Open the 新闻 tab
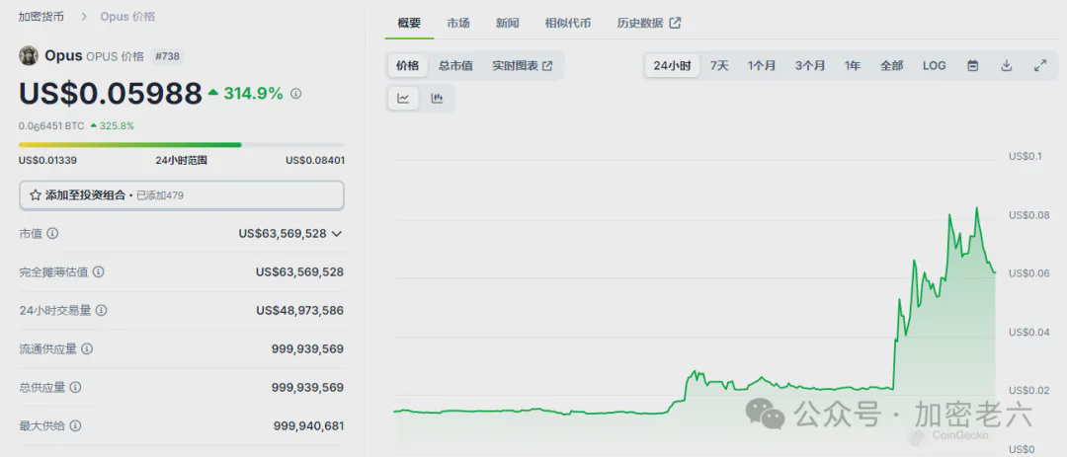Image resolution: width=1067 pixels, height=457 pixels. [x=507, y=23]
